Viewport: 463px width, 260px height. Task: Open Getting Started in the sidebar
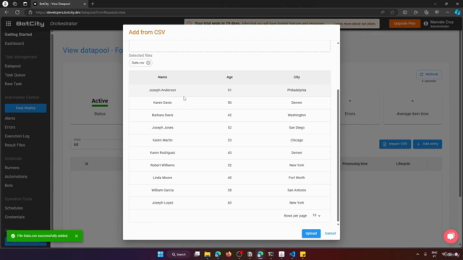[x=18, y=35]
